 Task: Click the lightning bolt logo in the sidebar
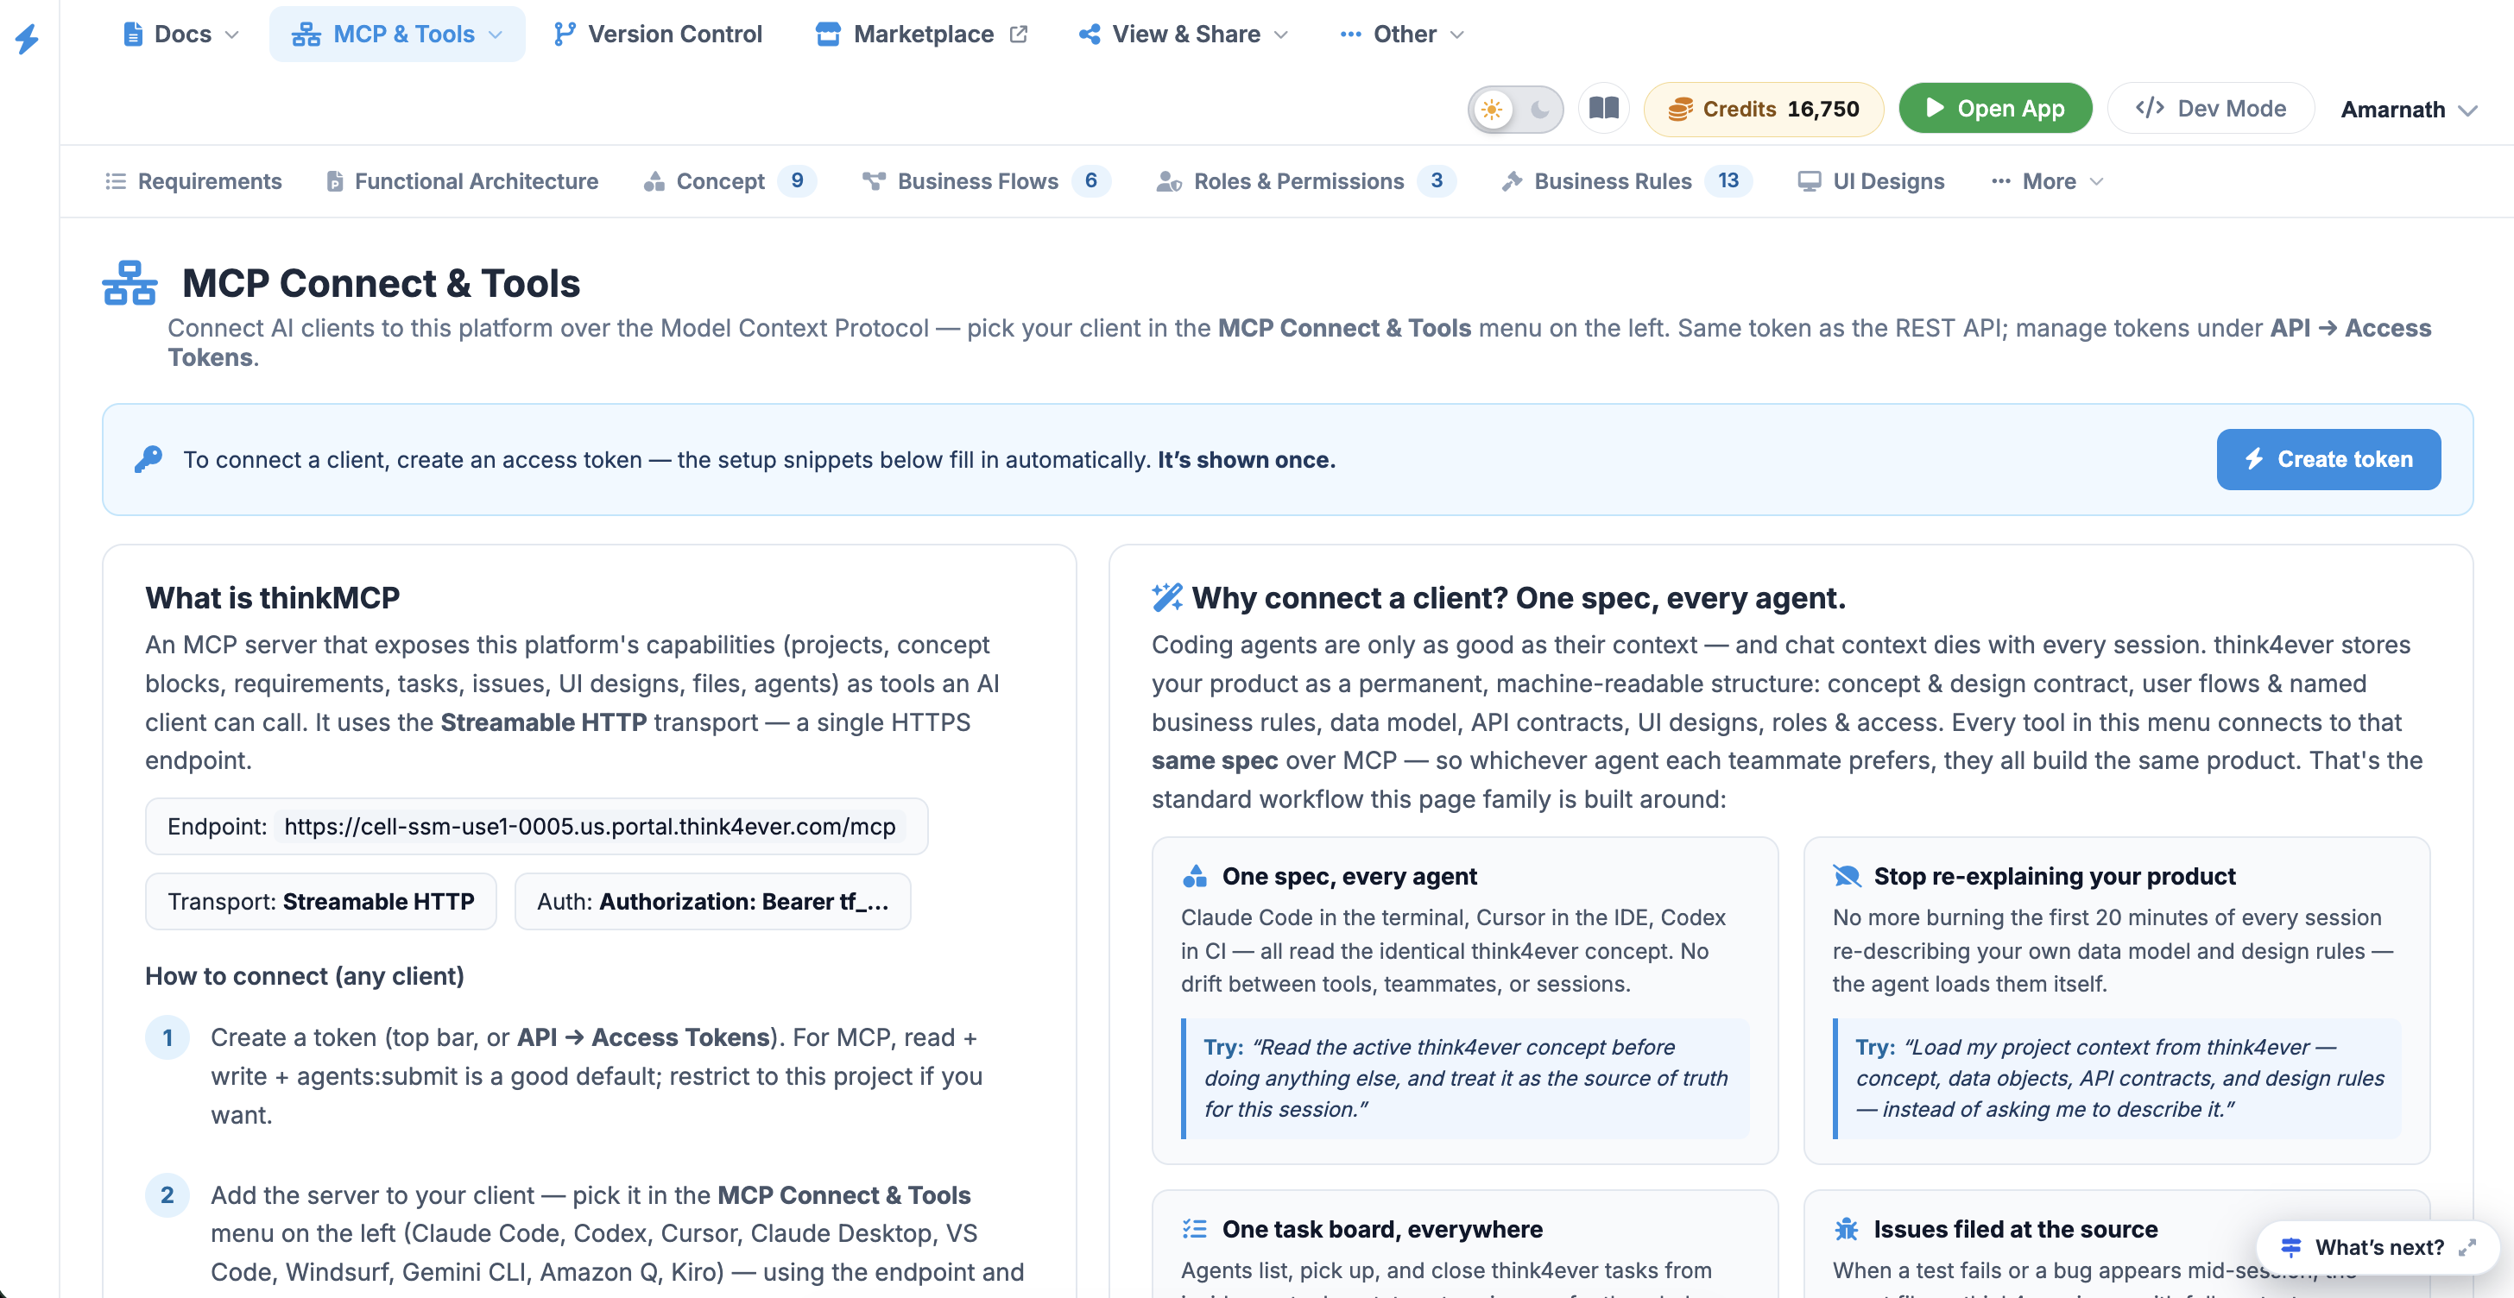tap(28, 38)
